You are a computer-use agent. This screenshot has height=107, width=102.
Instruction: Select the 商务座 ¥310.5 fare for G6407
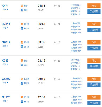click(76, 85)
